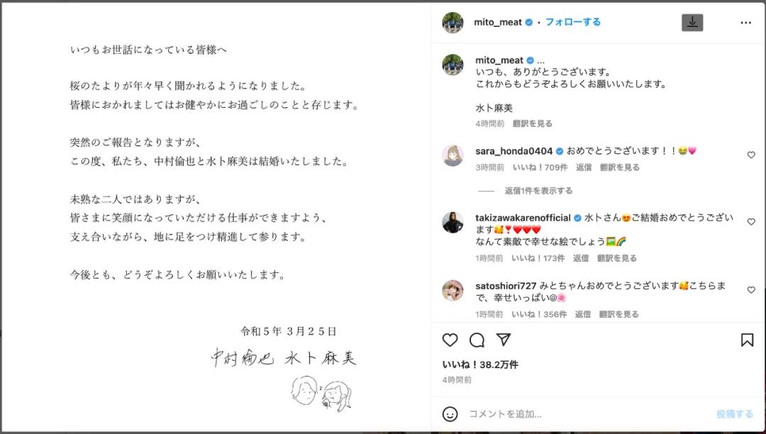Like satoshiori727's comment heart

coord(751,289)
